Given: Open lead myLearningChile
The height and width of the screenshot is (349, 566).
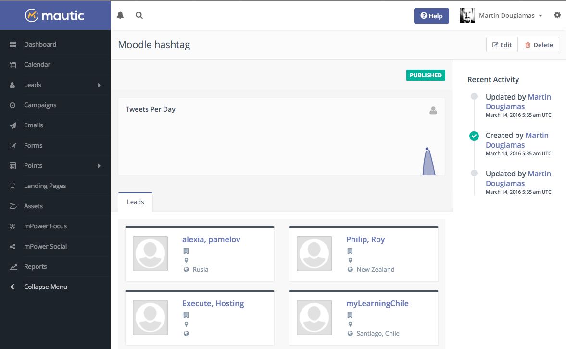Looking at the screenshot, I should coord(377,303).
